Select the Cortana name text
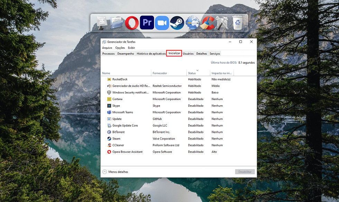The width and height of the screenshot is (339, 202). [x=117, y=99]
